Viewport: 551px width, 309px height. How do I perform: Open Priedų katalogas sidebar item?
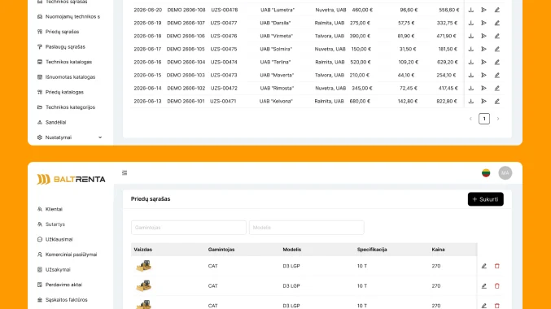(x=60, y=92)
